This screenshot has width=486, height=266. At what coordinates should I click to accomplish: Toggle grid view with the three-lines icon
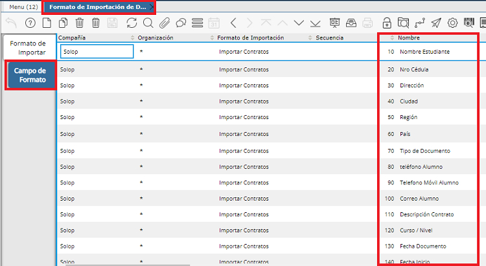point(198,23)
